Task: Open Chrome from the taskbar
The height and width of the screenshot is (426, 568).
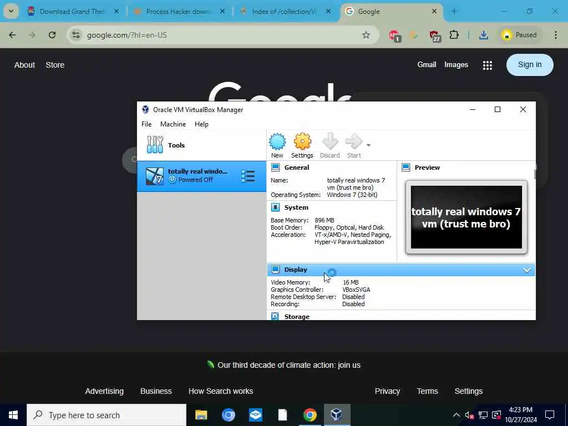Action: click(x=310, y=415)
